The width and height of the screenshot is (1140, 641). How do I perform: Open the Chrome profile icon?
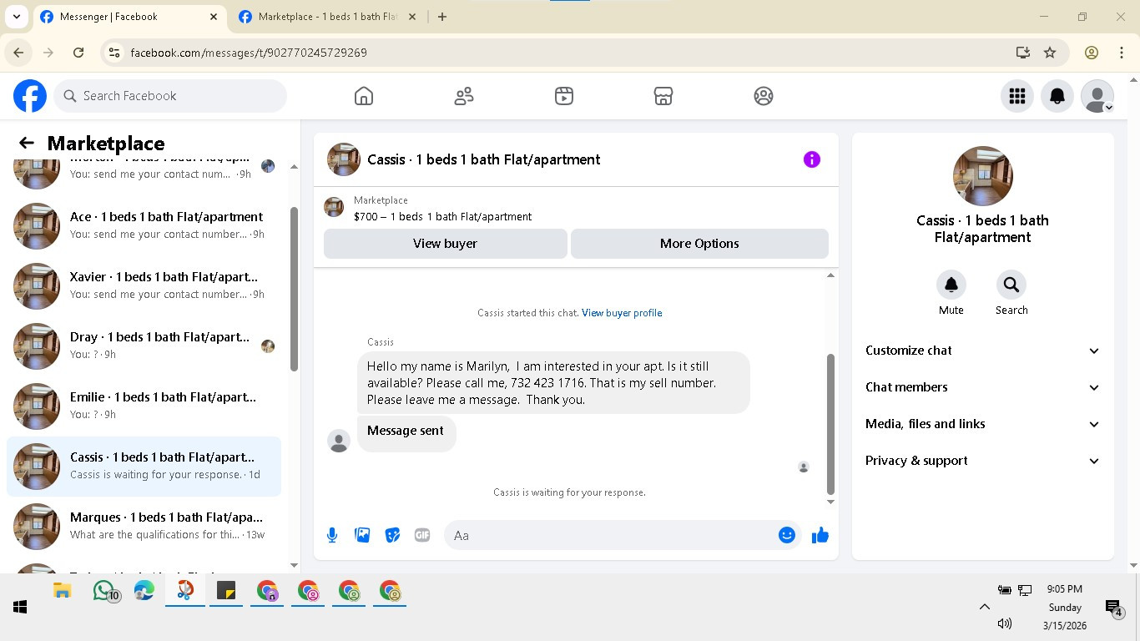(1092, 53)
